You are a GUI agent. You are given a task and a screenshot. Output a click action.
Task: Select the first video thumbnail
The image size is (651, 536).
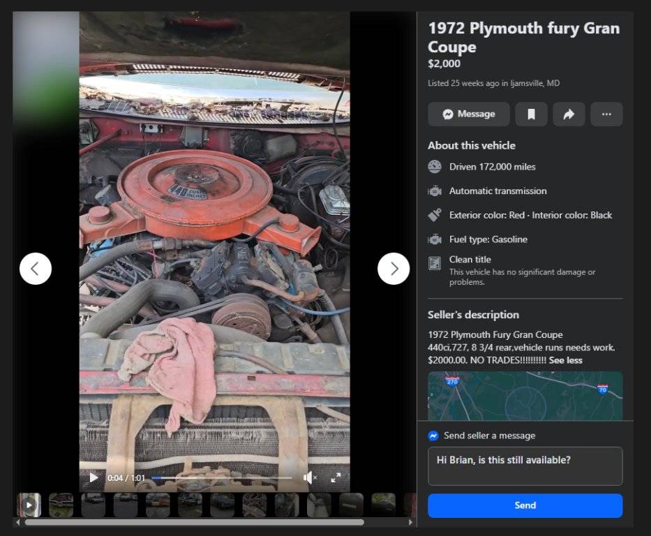(x=29, y=505)
